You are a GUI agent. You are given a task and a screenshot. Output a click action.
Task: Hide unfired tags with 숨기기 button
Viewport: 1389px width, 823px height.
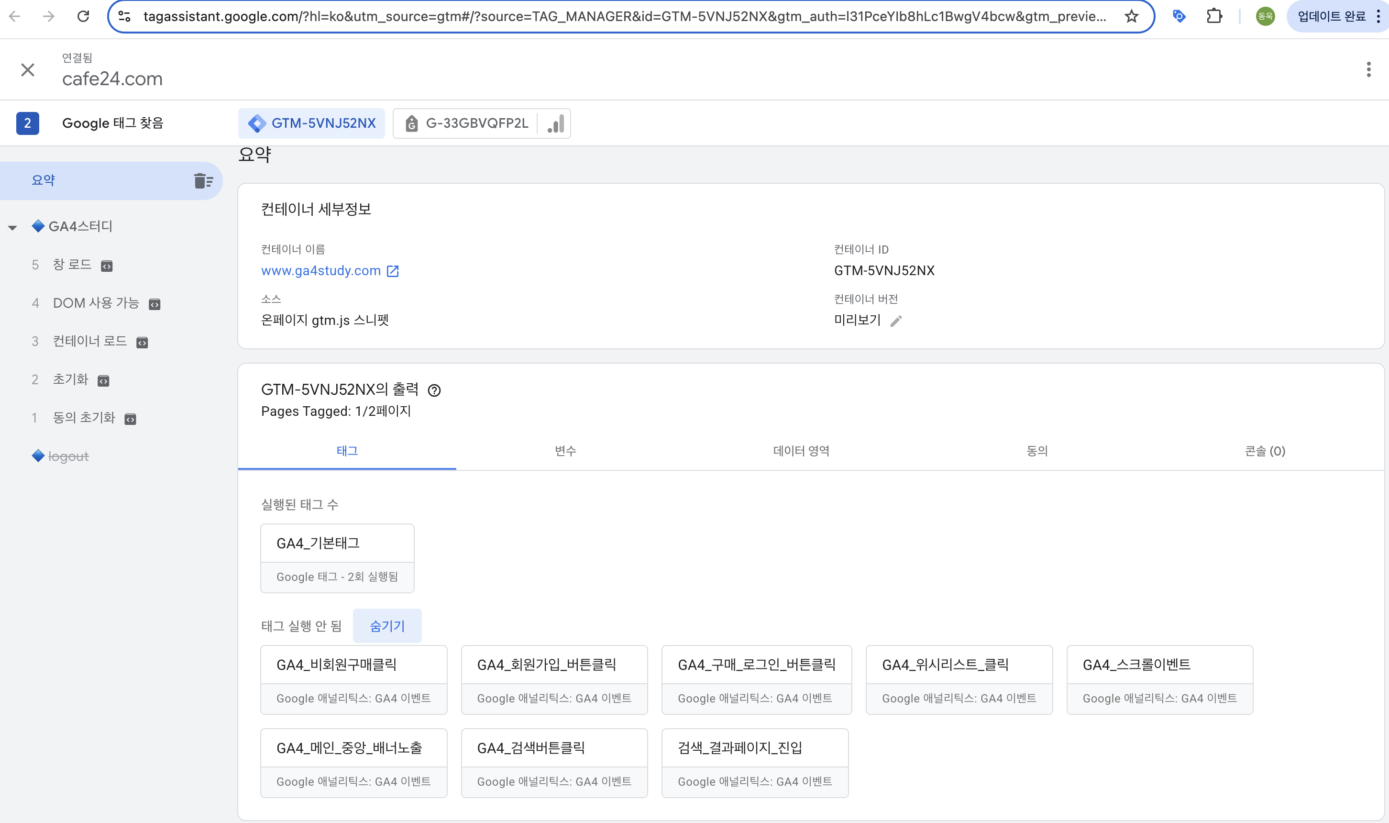[x=387, y=625]
